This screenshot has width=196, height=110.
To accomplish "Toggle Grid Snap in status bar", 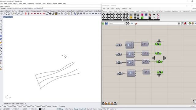I will point(60,109).
